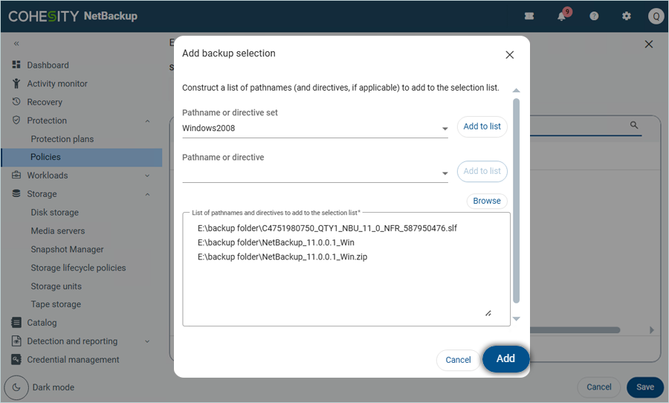Click Cancel in the dialog
The height and width of the screenshot is (403, 669).
458,360
